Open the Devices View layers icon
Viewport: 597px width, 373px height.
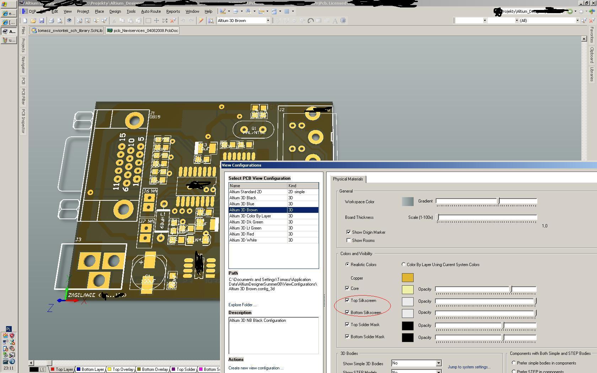coord(69,21)
